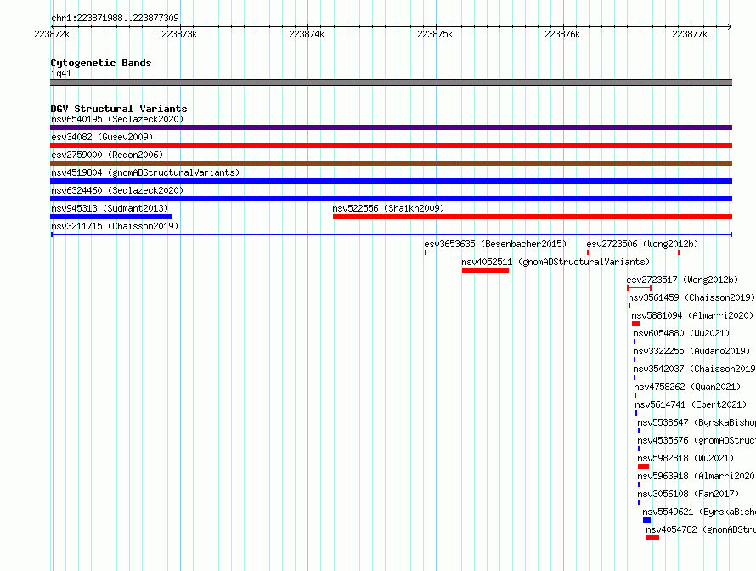Open variant nsv5963918 (Almarri2020) label

[x=697, y=476]
